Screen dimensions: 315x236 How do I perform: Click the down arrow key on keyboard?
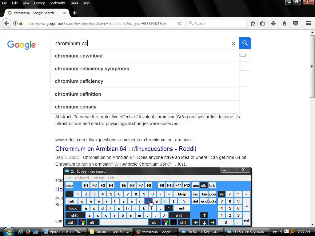coord(204,222)
